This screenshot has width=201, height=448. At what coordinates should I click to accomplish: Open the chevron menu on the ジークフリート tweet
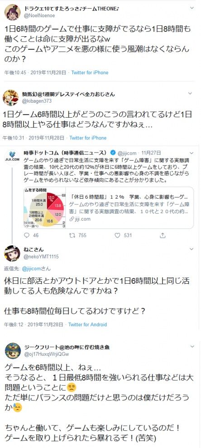click(x=192, y=347)
